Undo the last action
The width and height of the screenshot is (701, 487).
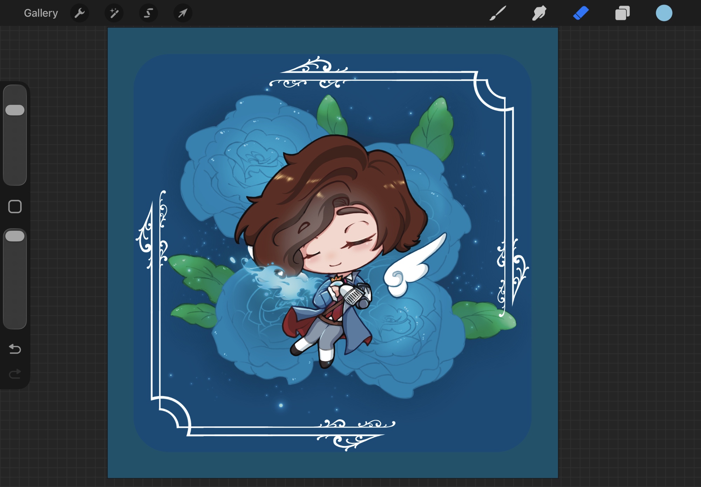point(15,349)
